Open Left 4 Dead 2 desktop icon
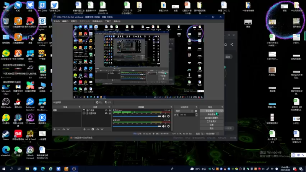Image resolution: width=306 pixels, height=172 pixels. 30,136
